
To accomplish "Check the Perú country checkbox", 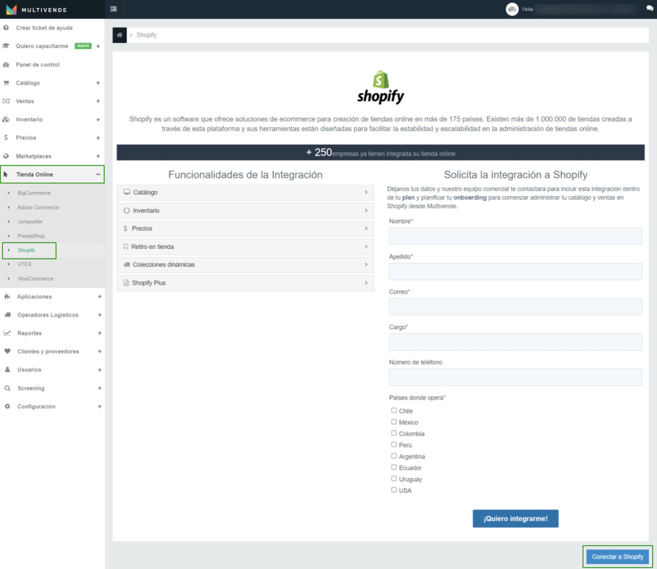I will (x=394, y=444).
